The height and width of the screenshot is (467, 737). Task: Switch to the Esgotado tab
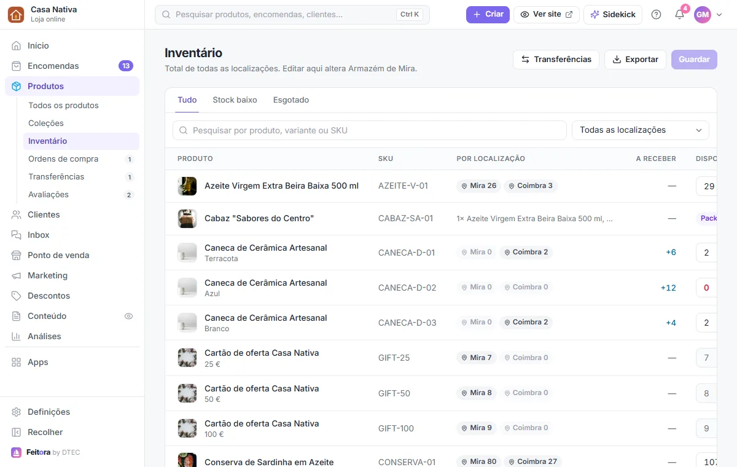[x=291, y=100]
